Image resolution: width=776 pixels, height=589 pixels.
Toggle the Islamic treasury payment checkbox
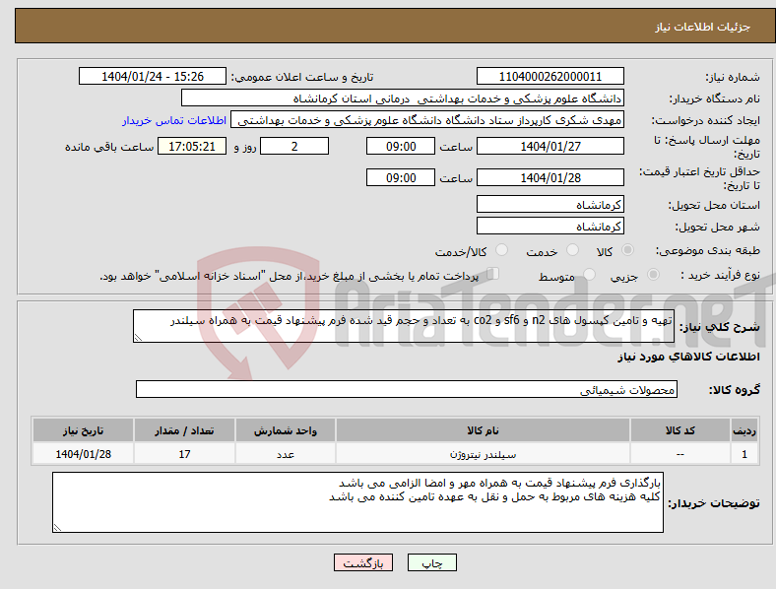493,274
